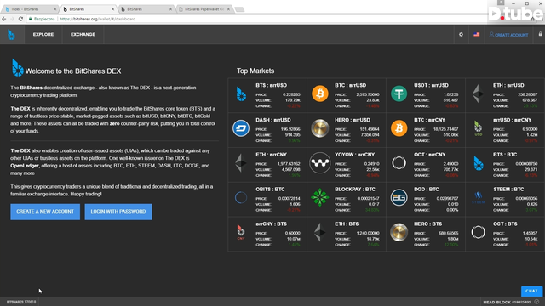The image size is (545, 306).
Task: Click the STEEM : BTC market title
Action: click(508, 190)
